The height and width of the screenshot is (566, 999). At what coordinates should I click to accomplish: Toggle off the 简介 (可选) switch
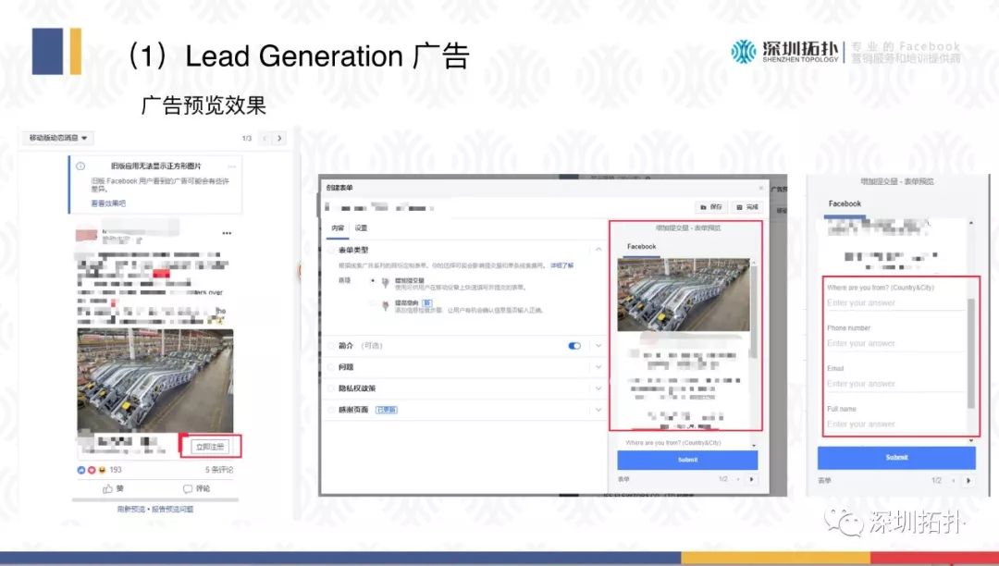coord(574,345)
